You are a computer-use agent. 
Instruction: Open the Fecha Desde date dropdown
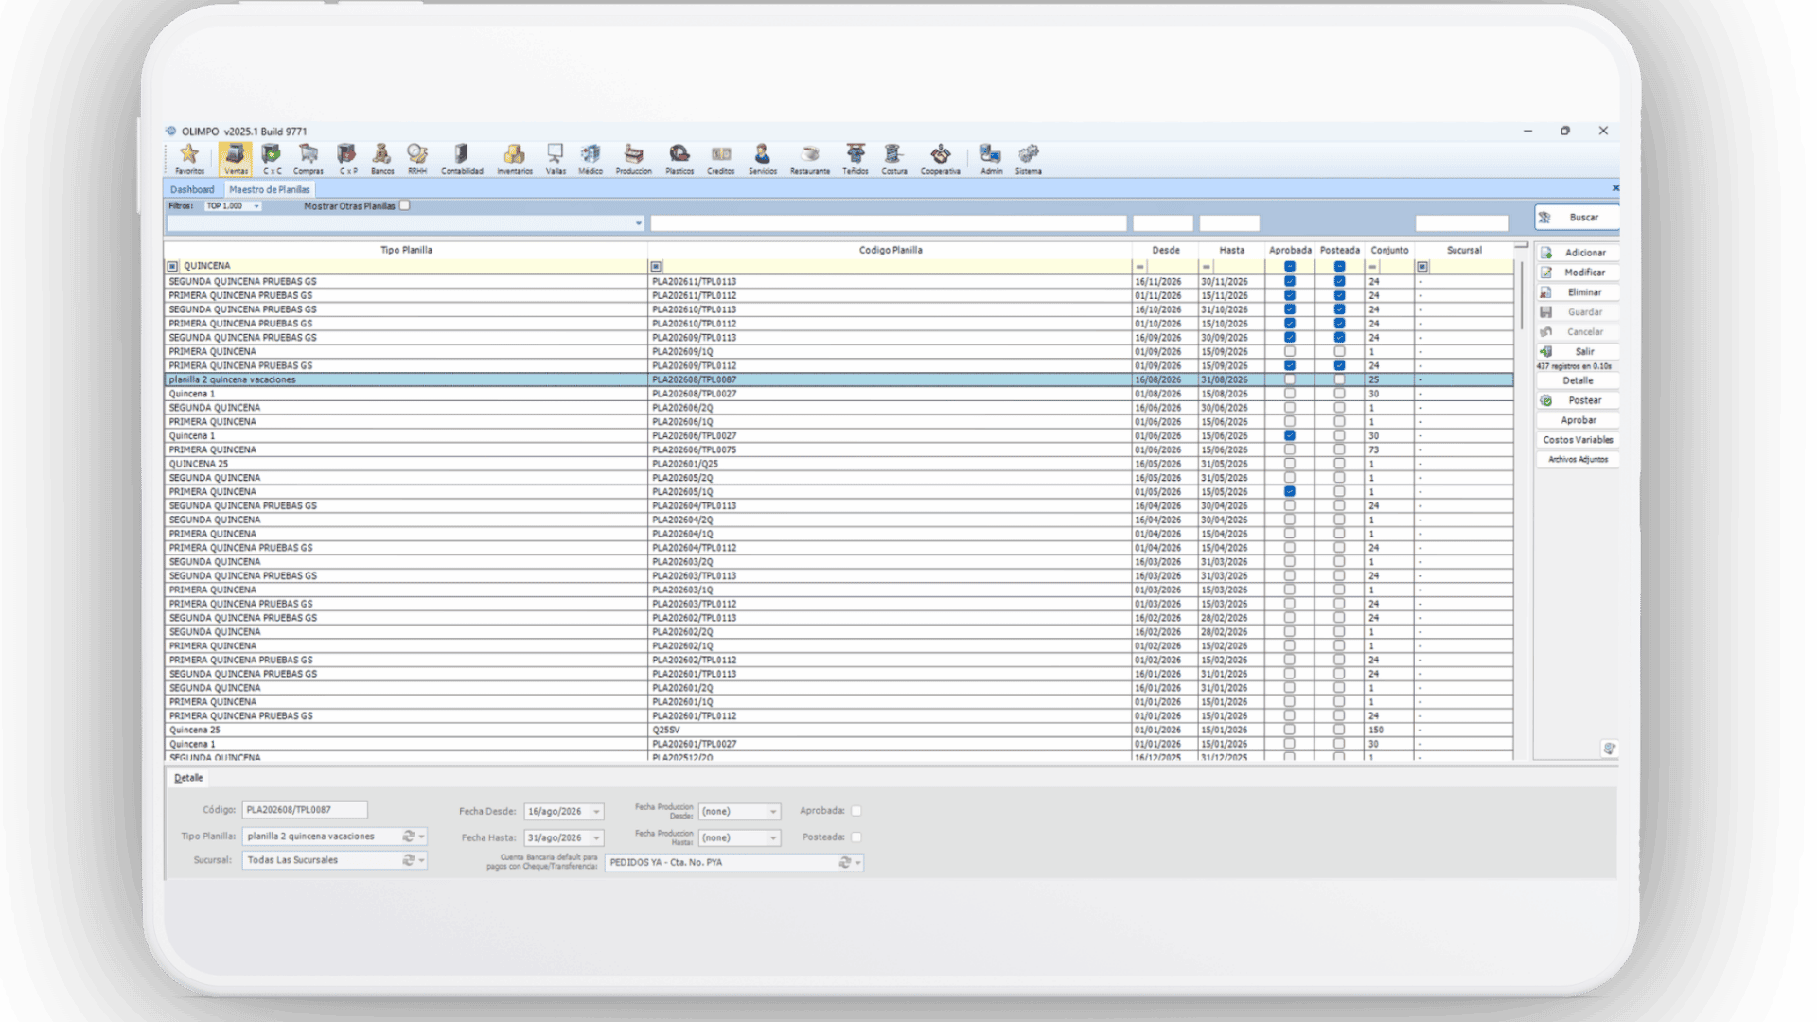(596, 812)
